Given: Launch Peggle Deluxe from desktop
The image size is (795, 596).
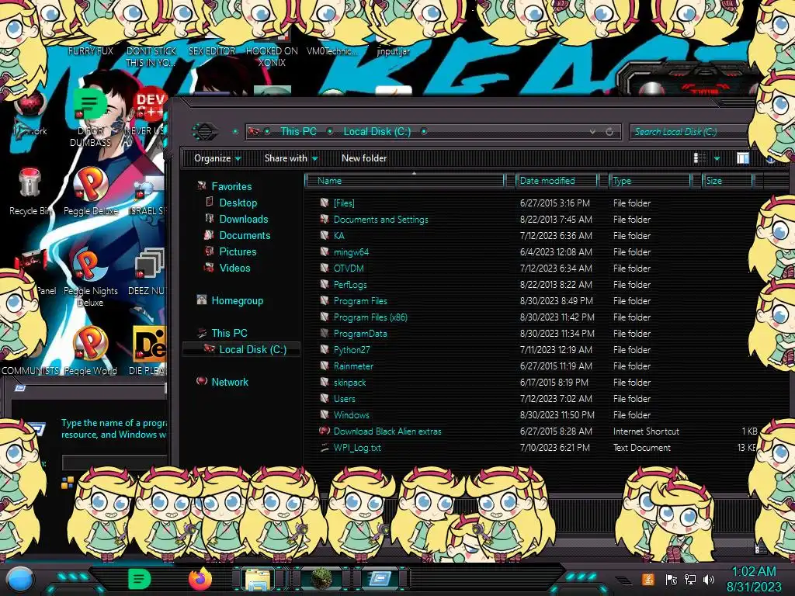Looking at the screenshot, I should point(91,192).
